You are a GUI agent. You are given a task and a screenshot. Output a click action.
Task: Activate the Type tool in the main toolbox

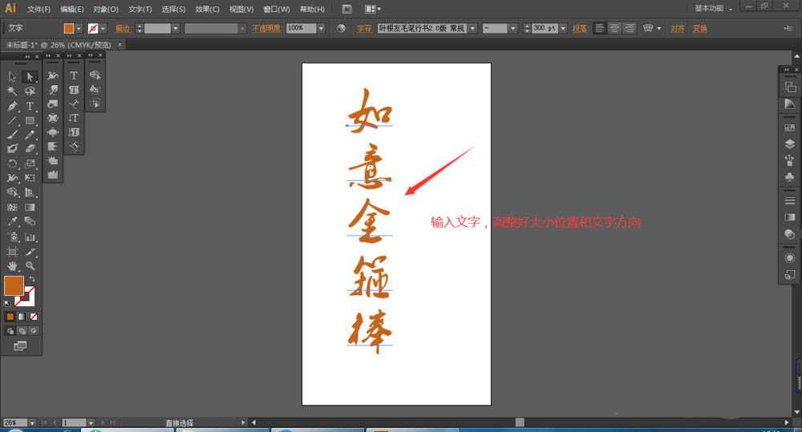[30, 106]
